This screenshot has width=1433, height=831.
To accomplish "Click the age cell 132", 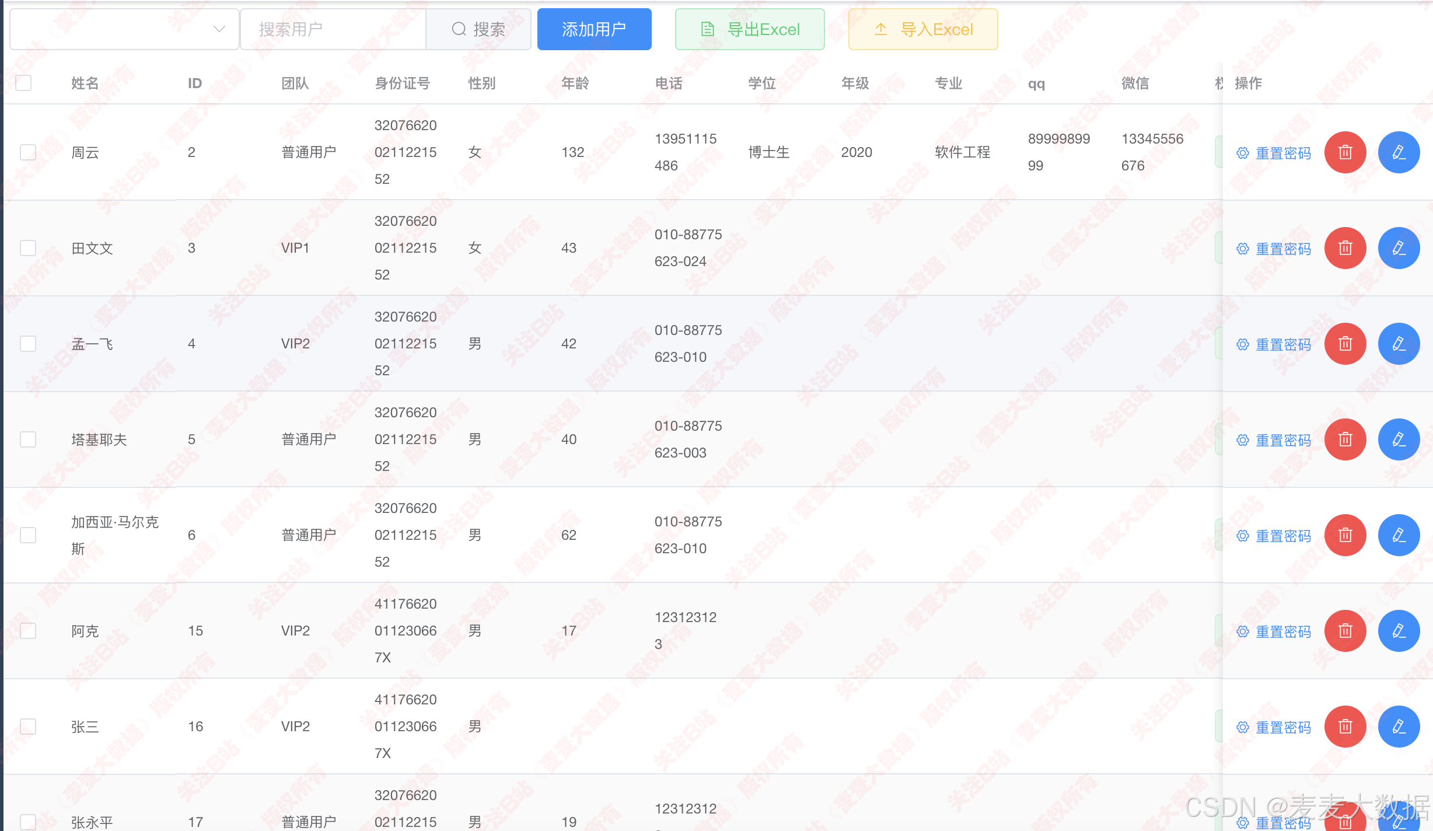I will coord(573,152).
